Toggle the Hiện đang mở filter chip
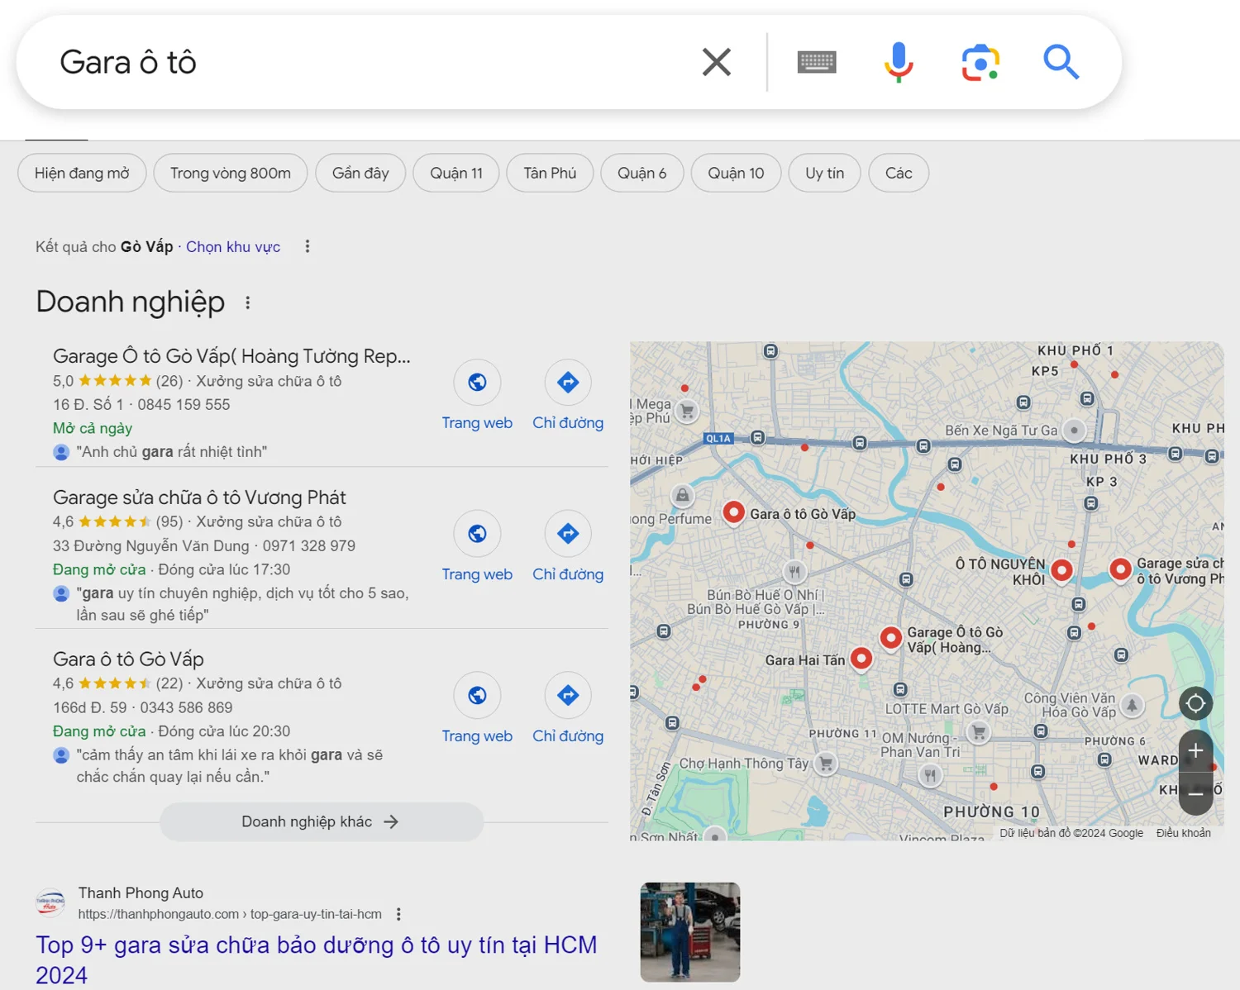The height and width of the screenshot is (990, 1240). pyautogui.click(x=82, y=173)
